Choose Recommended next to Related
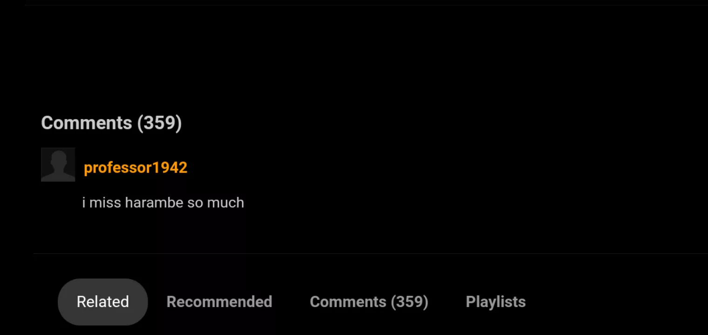 point(219,302)
